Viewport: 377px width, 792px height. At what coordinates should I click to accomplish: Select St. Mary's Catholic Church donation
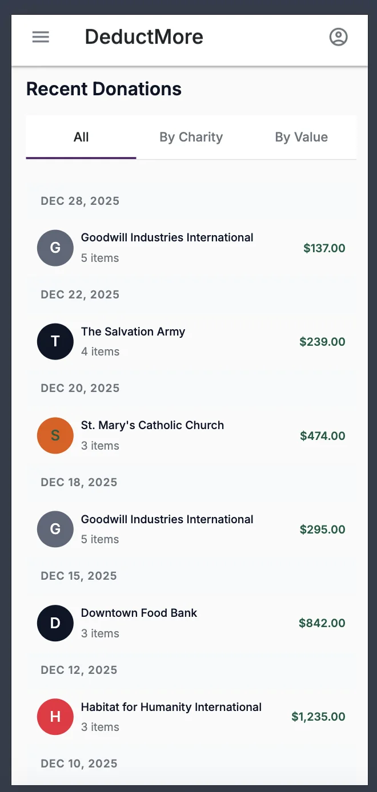tap(153, 426)
